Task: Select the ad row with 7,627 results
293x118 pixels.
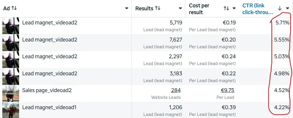Action: tap(146, 43)
